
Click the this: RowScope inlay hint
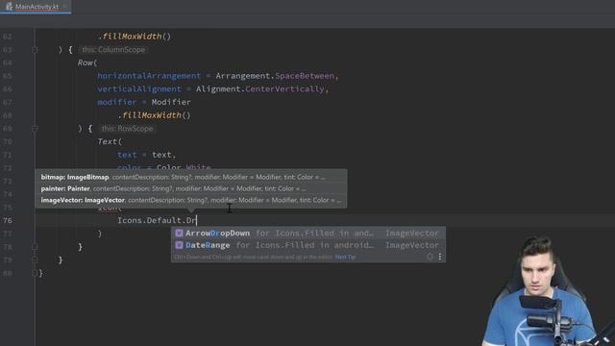click(127, 129)
